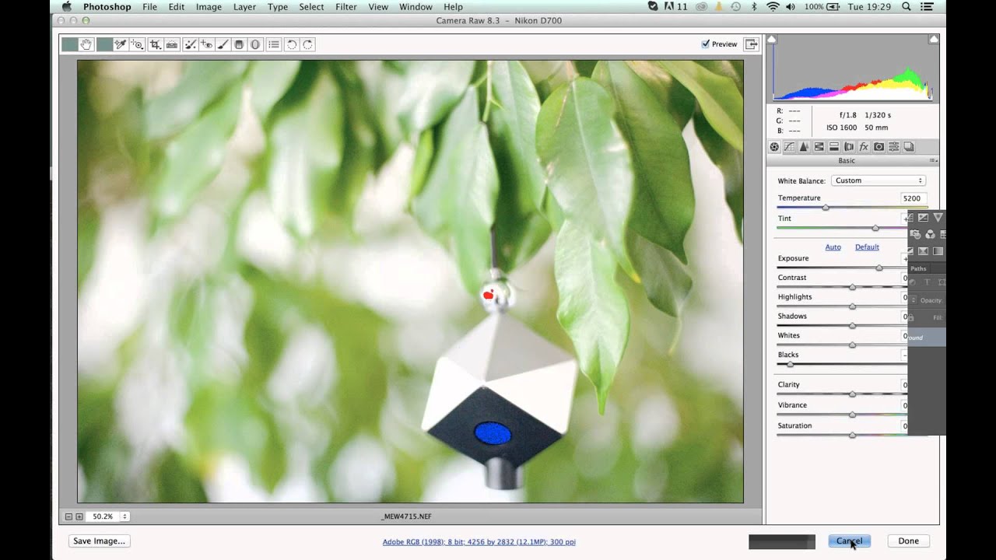
Task: Toggle shadow clipping warning in histogram
Action: coord(772,39)
